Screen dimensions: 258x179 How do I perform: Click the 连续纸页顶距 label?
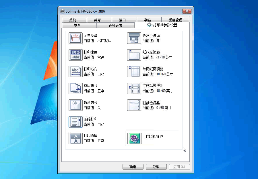pyautogui.click(x=153, y=86)
